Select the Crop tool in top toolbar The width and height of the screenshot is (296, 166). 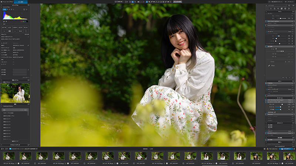coord(149,2)
